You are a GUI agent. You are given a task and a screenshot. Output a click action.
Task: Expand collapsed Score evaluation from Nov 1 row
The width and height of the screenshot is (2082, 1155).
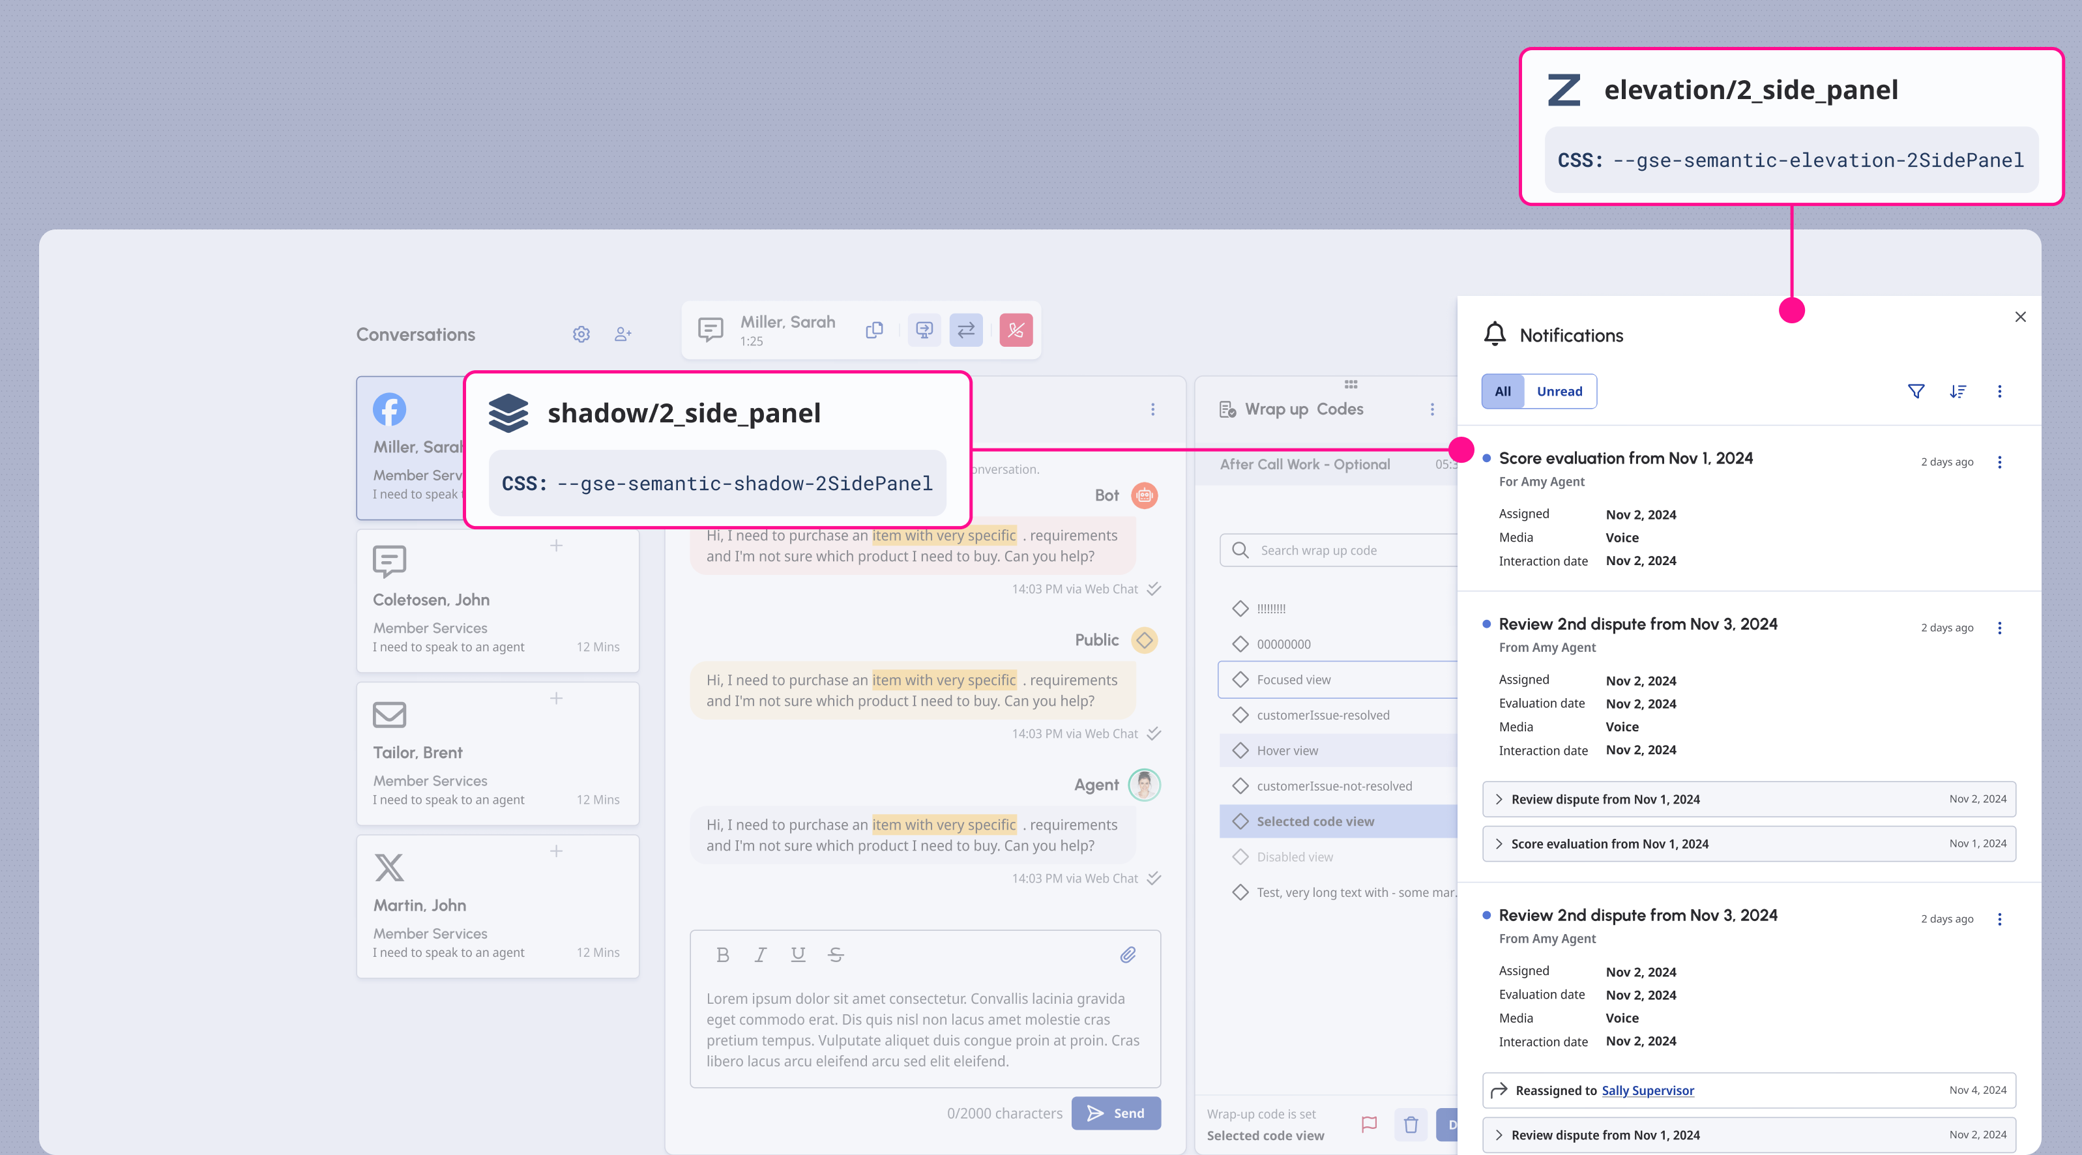(1499, 844)
